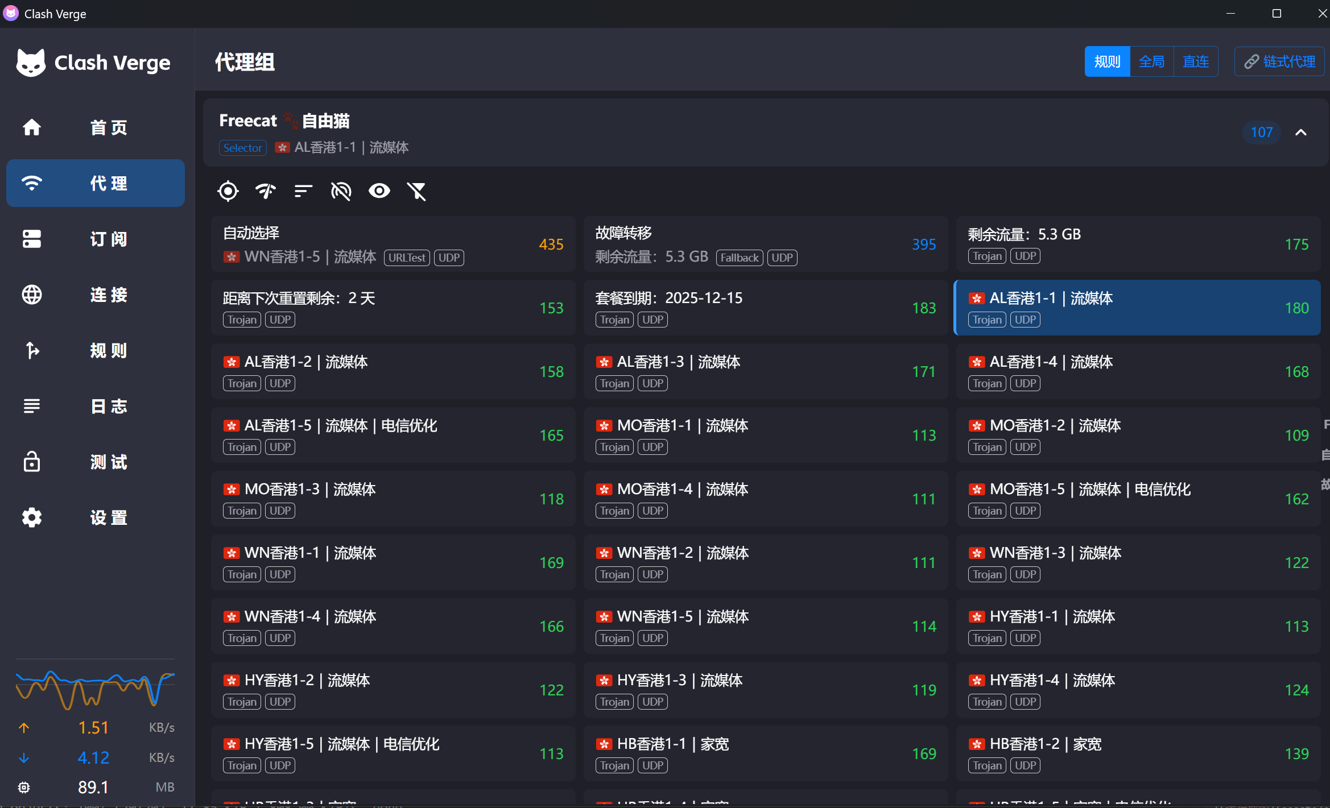
Task: Click the crossed-out wifi delay icon
Action: pos(341,191)
